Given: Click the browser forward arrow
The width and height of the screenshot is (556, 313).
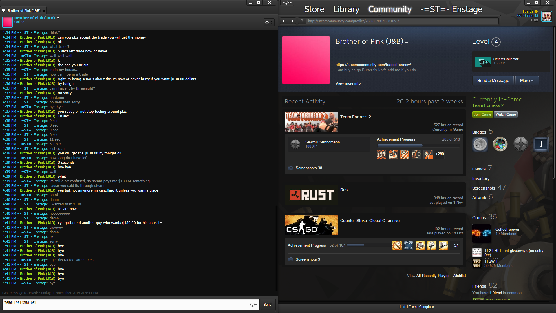Looking at the screenshot, I should tap(292, 21).
